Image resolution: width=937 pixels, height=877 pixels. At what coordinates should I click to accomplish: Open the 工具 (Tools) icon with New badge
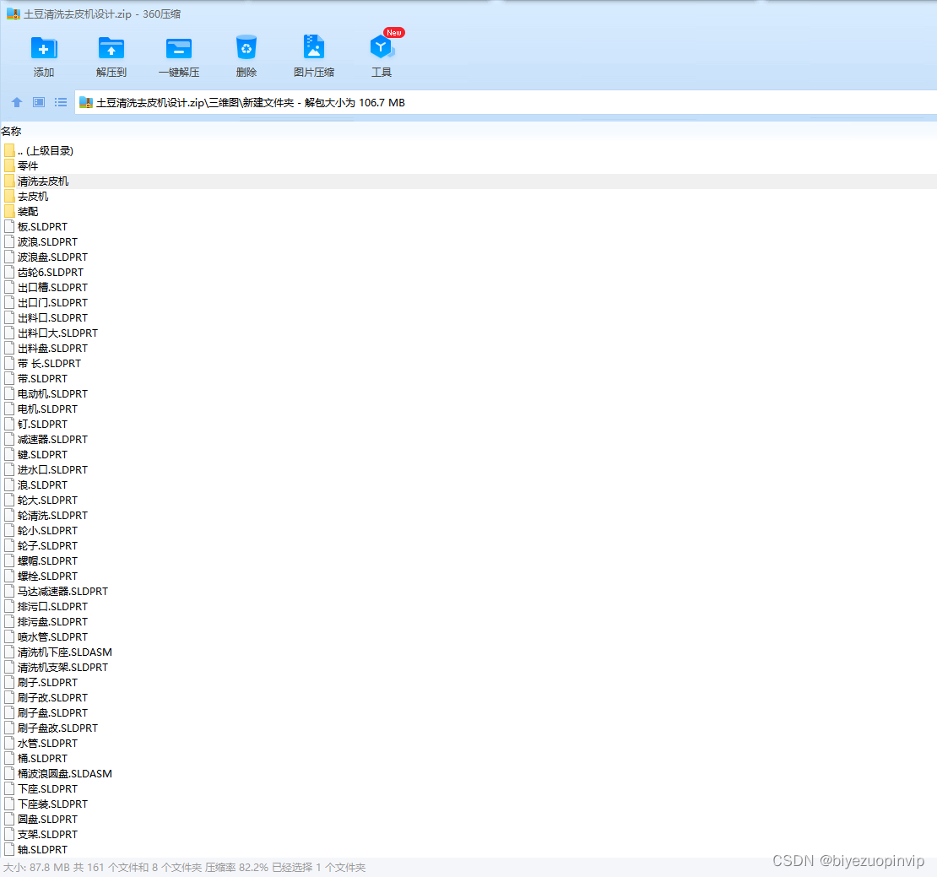click(x=382, y=47)
